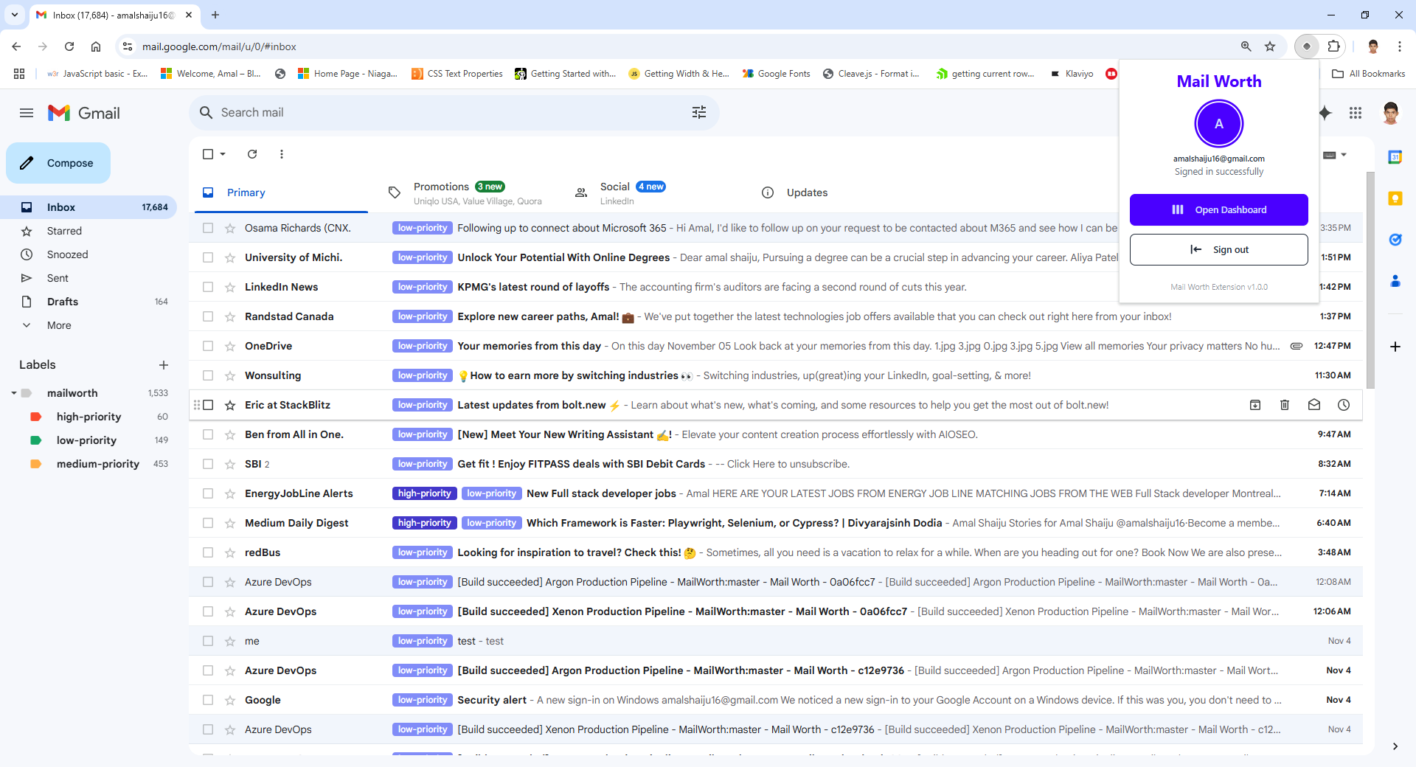Star the Eric at StackBlitz email
Screen dimensions: 1416x767
point(230,405)
